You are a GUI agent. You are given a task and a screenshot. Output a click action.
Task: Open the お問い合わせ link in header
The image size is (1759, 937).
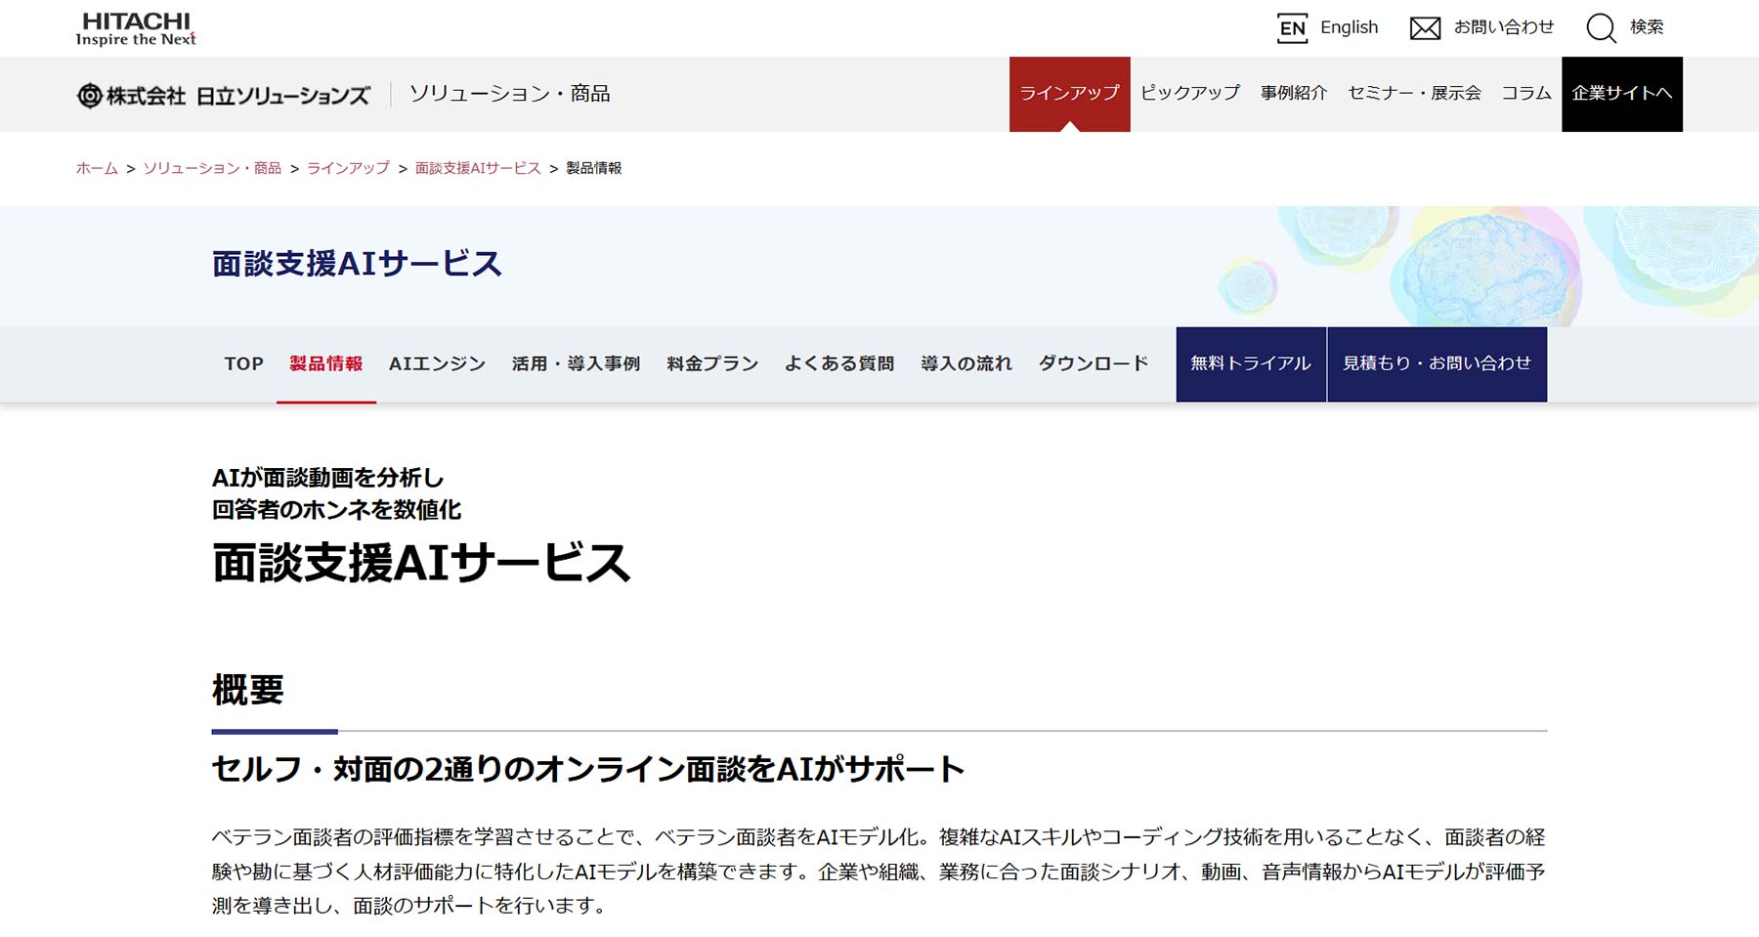[1503, 27]
